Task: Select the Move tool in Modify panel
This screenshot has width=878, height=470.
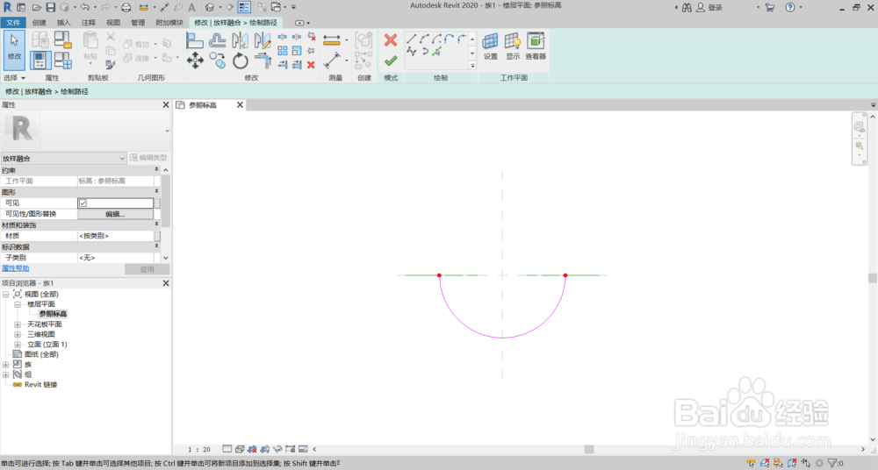Action: point(195,60)
